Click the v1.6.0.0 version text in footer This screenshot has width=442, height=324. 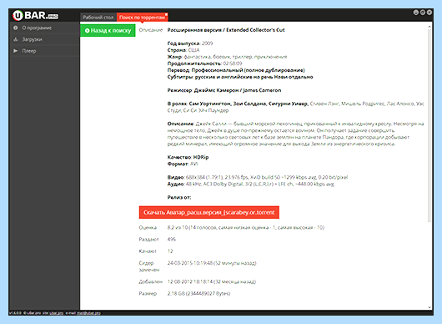16,313
